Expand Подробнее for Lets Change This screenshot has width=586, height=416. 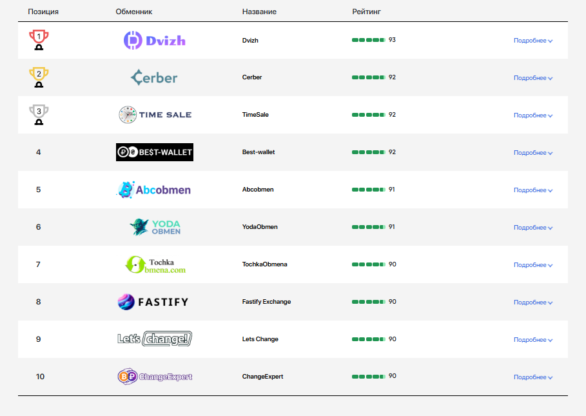pos(533,339)
